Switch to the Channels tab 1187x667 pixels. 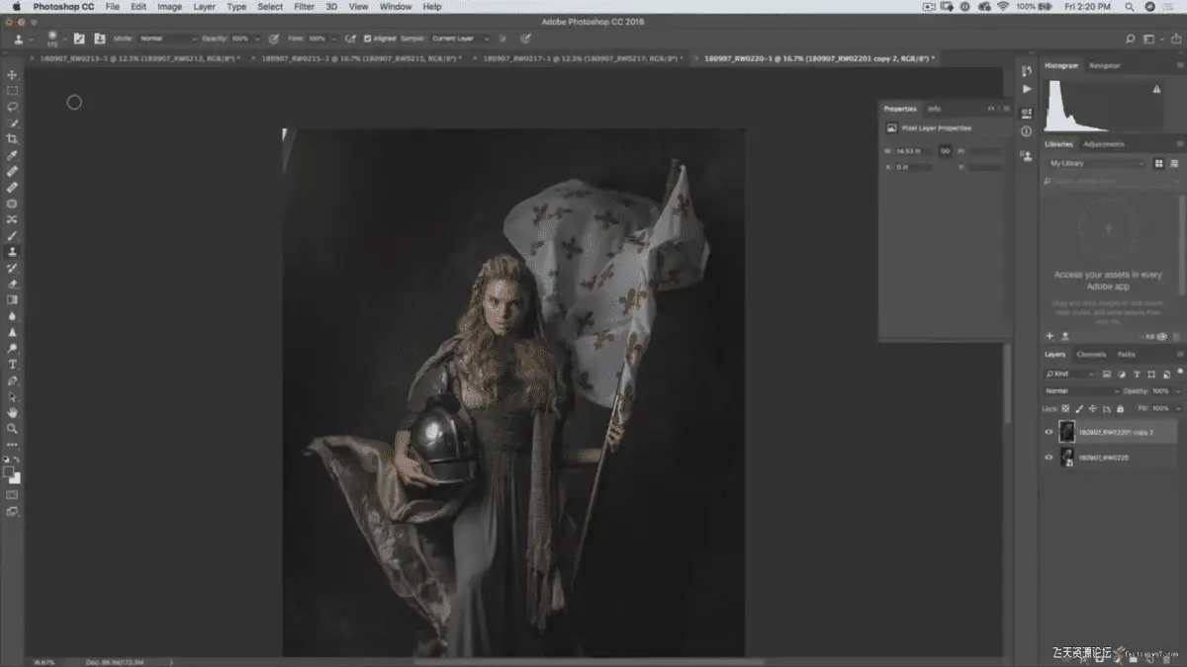click(x=1091, y=354)
